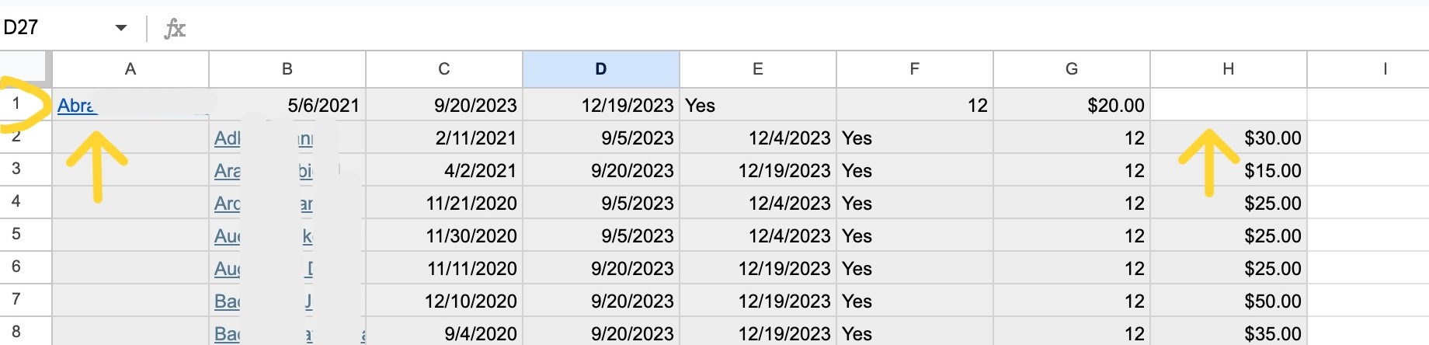
Task: Open the "Abra" hyperlink in row 1
Action: pos(75,106)
